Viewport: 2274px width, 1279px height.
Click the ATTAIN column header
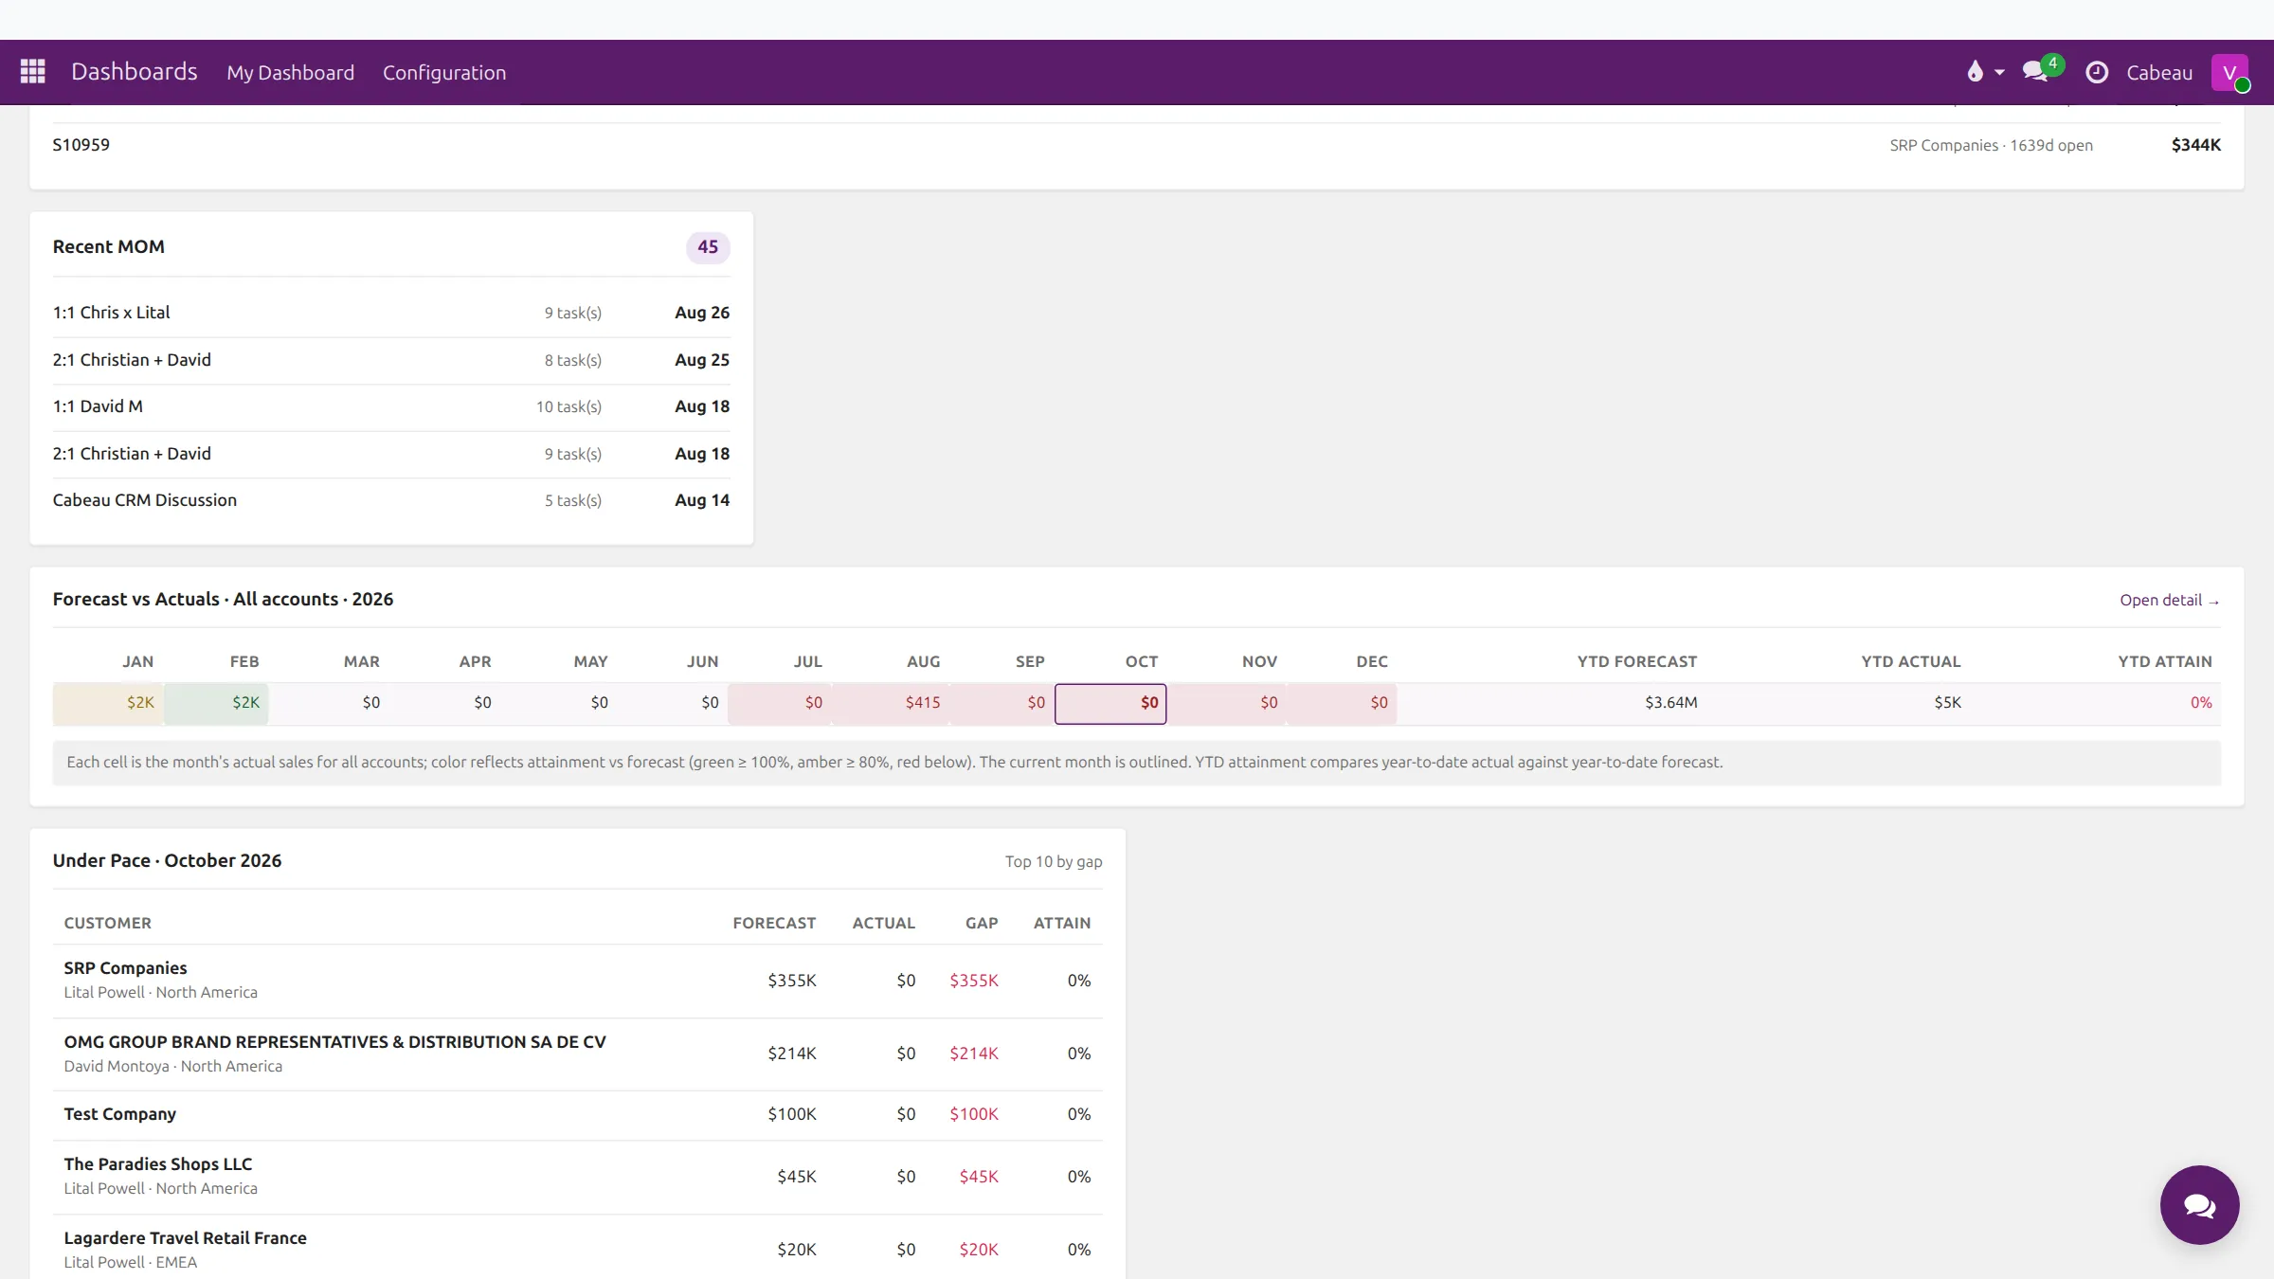[x=1062, y=924]
